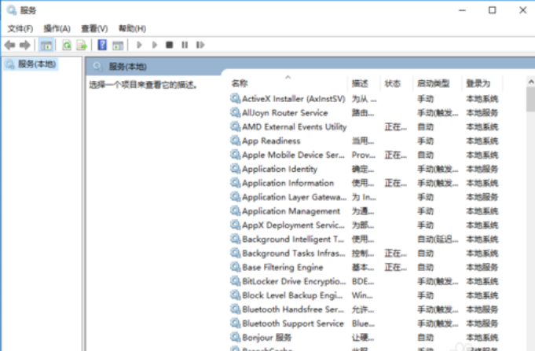The width and height of the screenshot is (535, 351).
Task: Click the Pause Service toolbar icon
Action: [x=185, y=46]
